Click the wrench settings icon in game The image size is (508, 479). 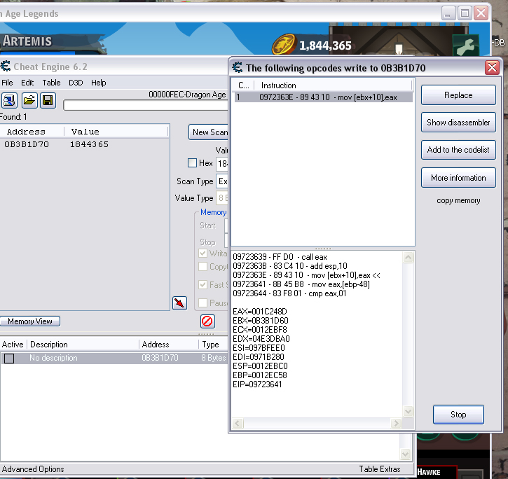tap(465, 46)
